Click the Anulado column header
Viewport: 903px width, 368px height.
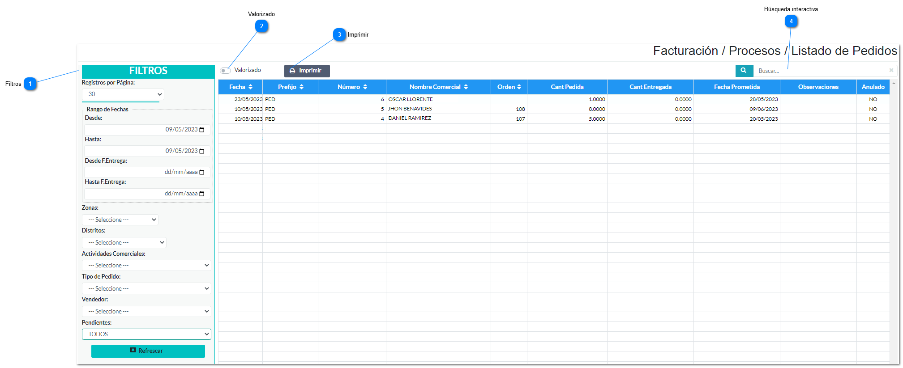click(873, 87)
